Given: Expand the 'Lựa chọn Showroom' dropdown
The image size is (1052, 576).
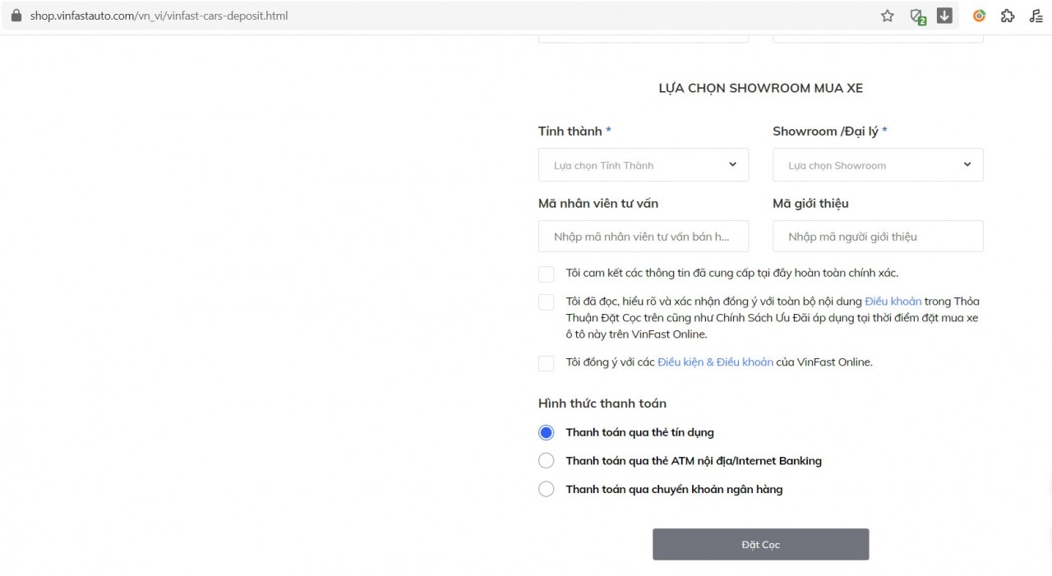Looking at the screenshot, I should point(877,165).
